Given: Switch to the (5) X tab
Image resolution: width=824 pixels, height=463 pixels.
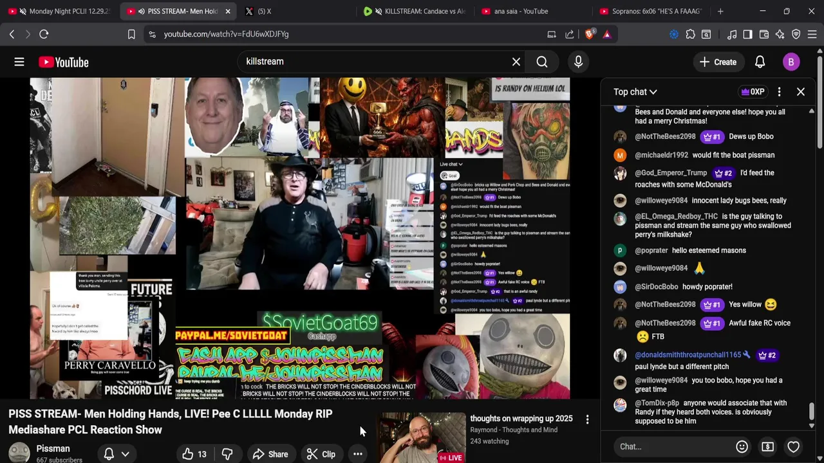Looking at the screenshot, I should tap(297, 11).
